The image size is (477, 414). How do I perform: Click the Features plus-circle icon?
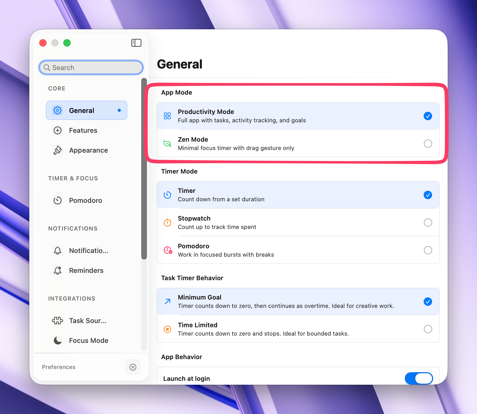click(58, 130)
